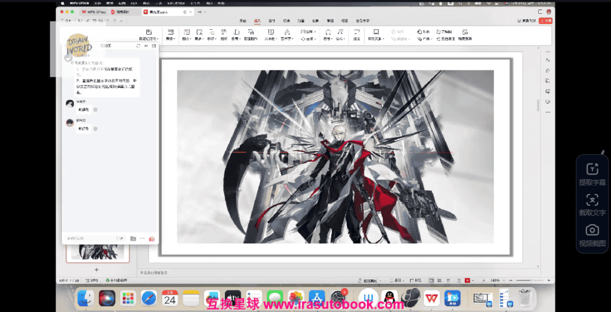
Task: Click the Symbol icon in ribbon
Action: click(x=328, y=32)
